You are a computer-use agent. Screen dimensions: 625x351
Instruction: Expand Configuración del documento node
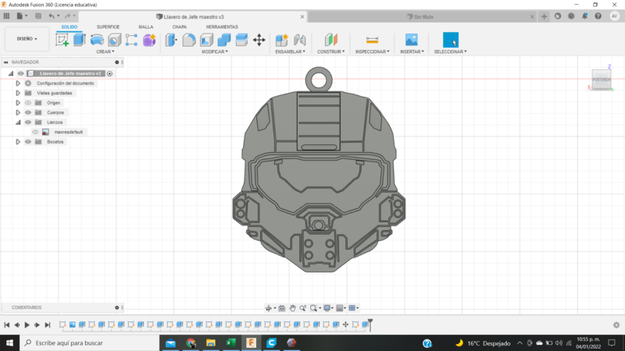[x=18, y=83]
